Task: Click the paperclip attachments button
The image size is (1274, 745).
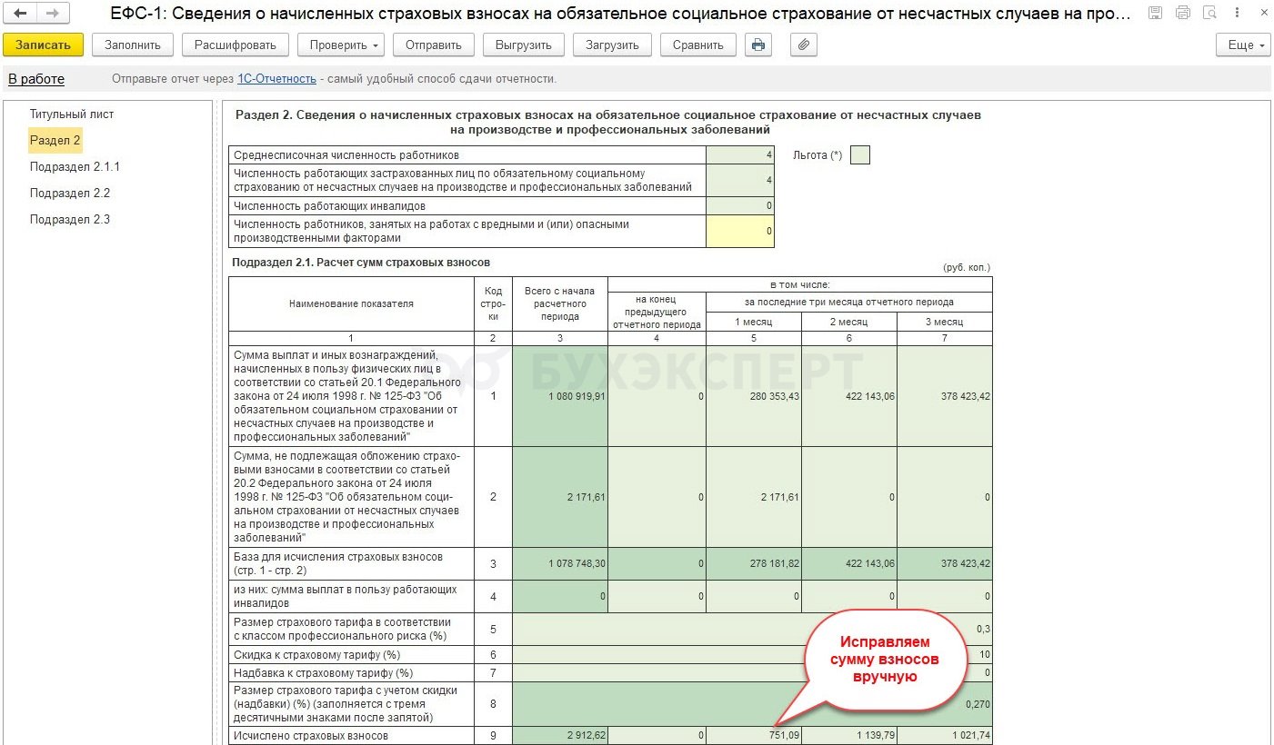Action: point(804,45)
